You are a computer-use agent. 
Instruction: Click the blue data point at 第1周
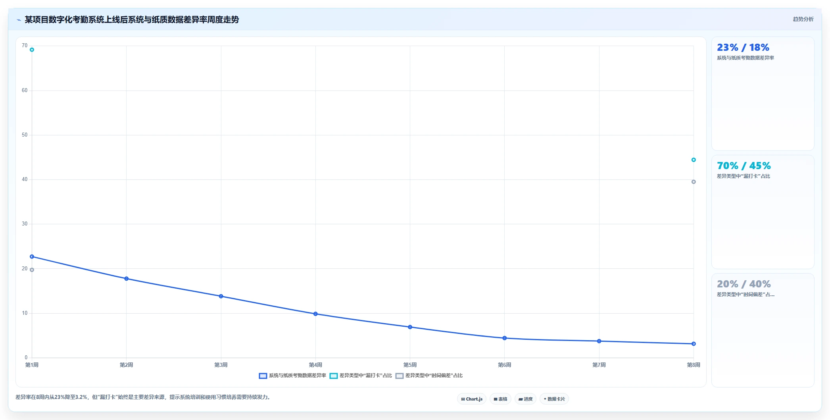32,257
